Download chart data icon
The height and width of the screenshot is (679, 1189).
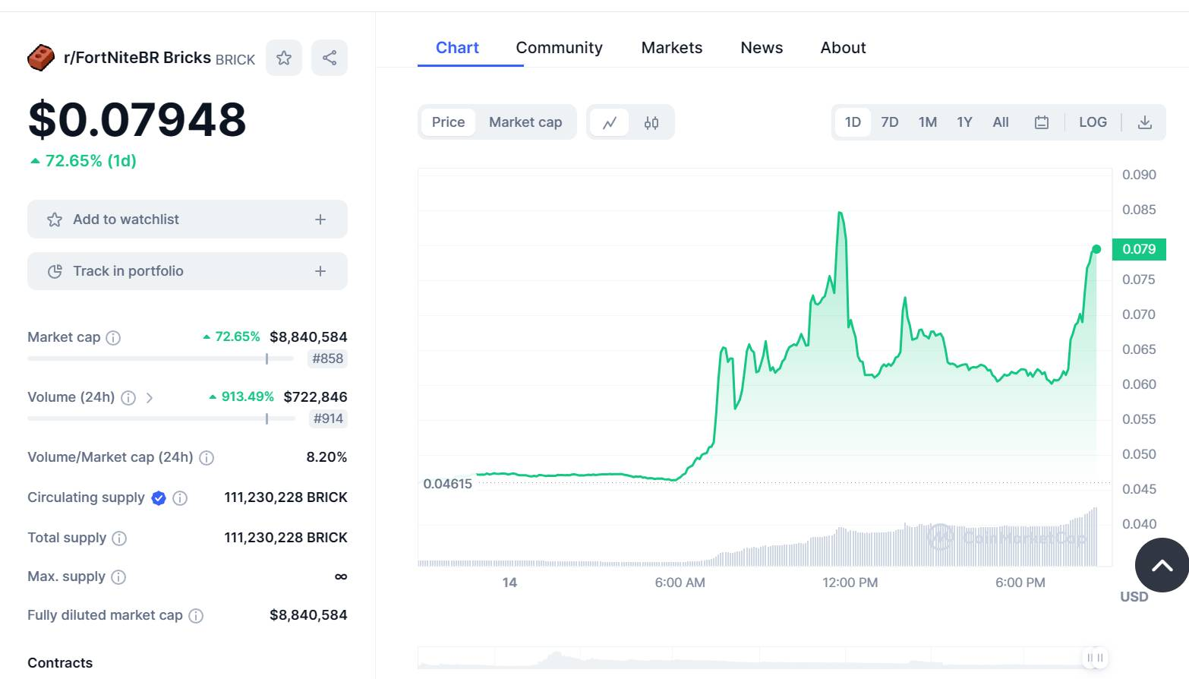click(1145, 122)
